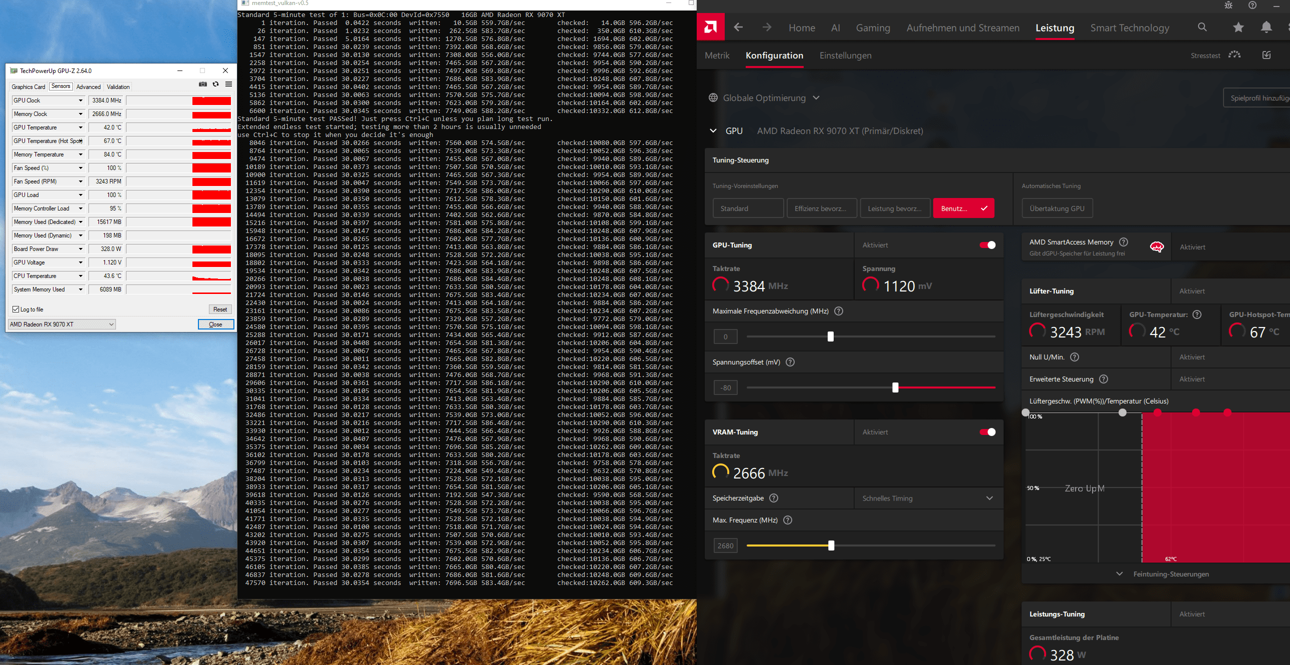
Task: Click Spielprofil hinzufügen button
Action: click(1257, 97)
